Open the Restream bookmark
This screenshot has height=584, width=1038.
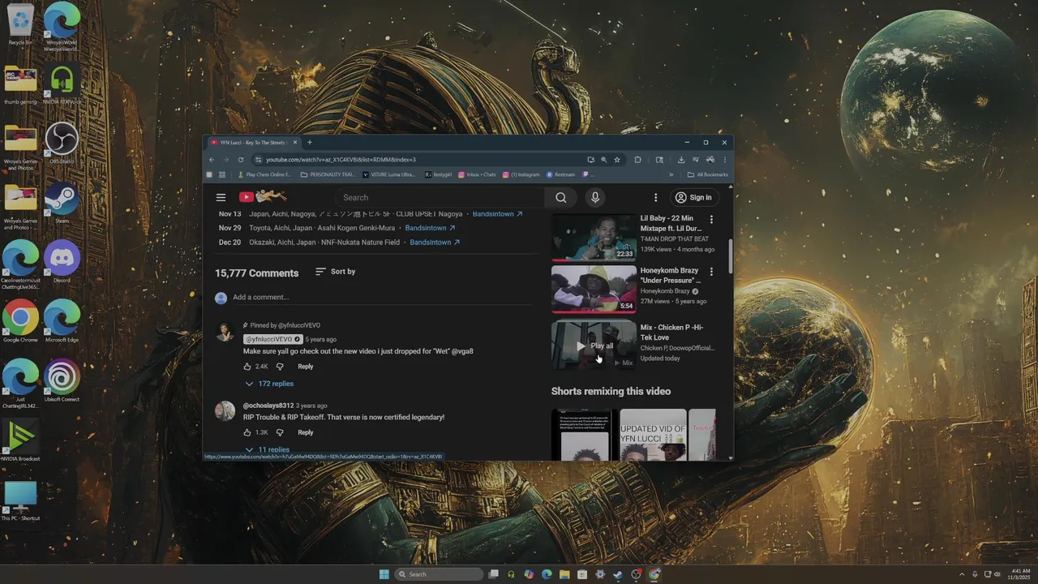561,174
